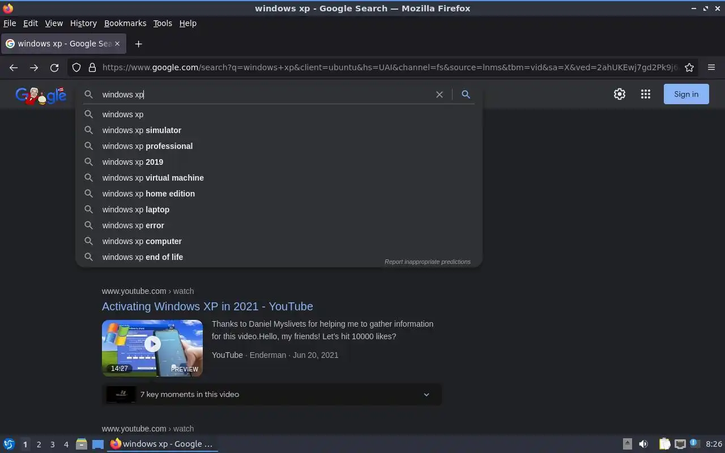Open a new tab with plus button
The image size is (725, 453).
[138, 44]
